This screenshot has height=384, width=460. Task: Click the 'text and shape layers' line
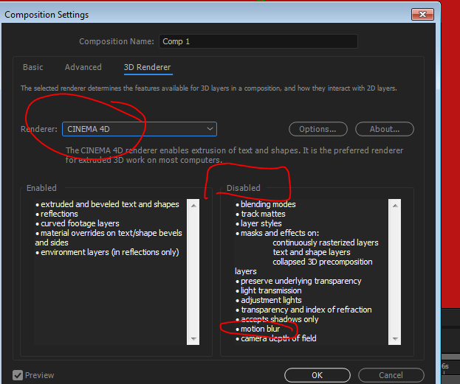tap(312, 252)
